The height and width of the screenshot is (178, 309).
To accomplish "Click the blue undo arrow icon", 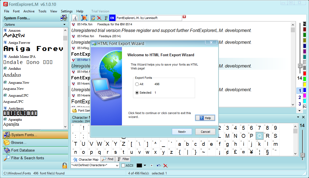I will coord(158,166).
